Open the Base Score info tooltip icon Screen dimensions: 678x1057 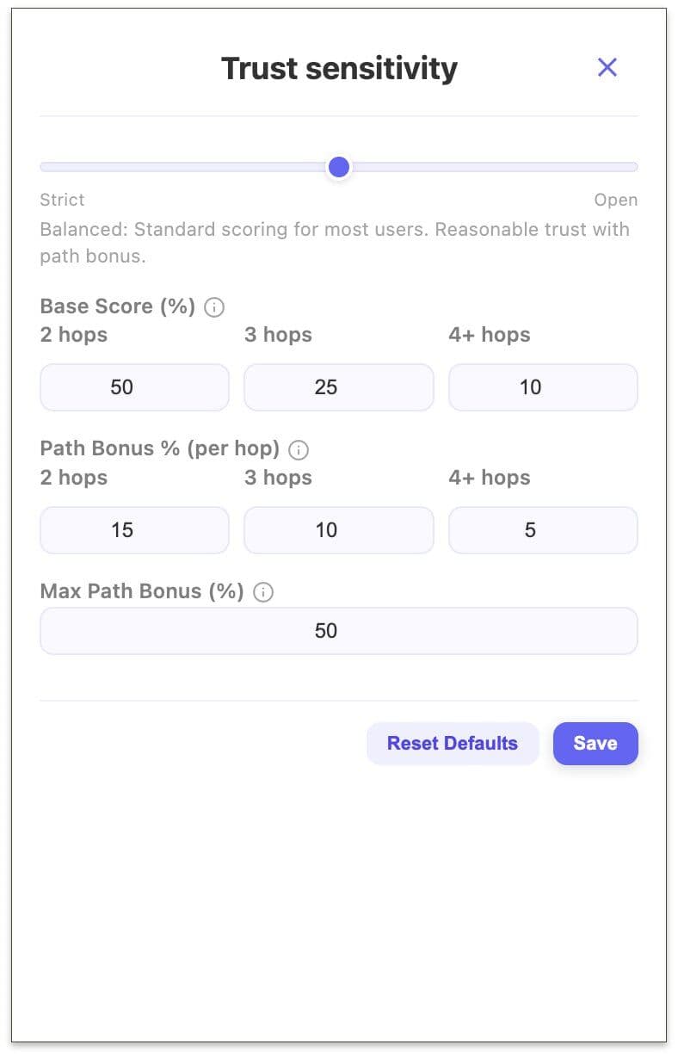[213, 306]
